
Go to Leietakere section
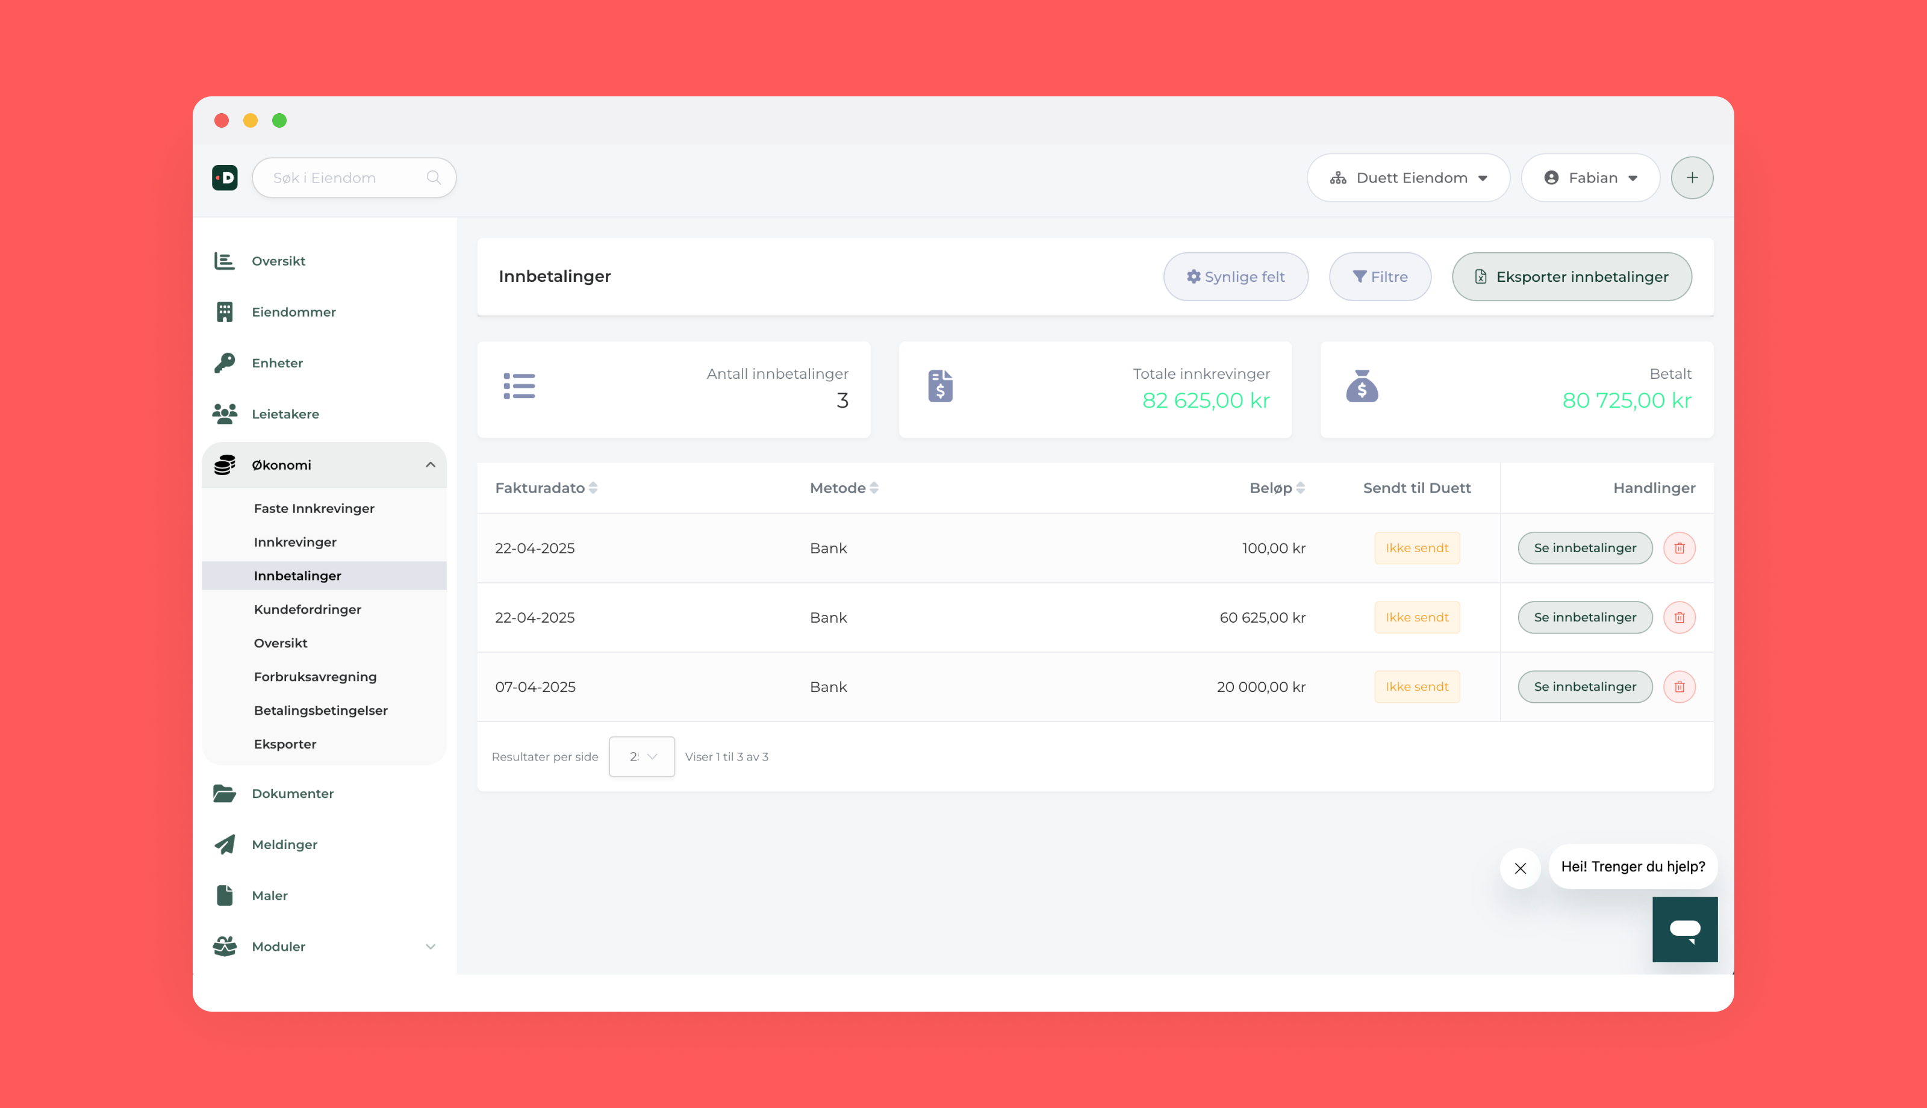[x=285, y=414]
